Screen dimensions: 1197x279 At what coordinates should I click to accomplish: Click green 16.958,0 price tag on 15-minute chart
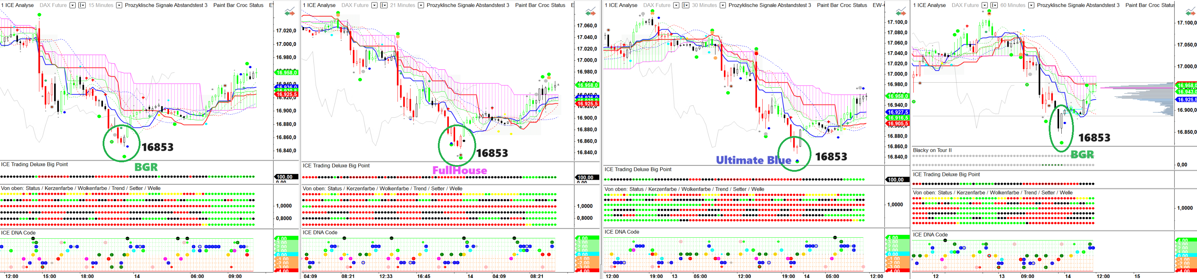[286, 72]
